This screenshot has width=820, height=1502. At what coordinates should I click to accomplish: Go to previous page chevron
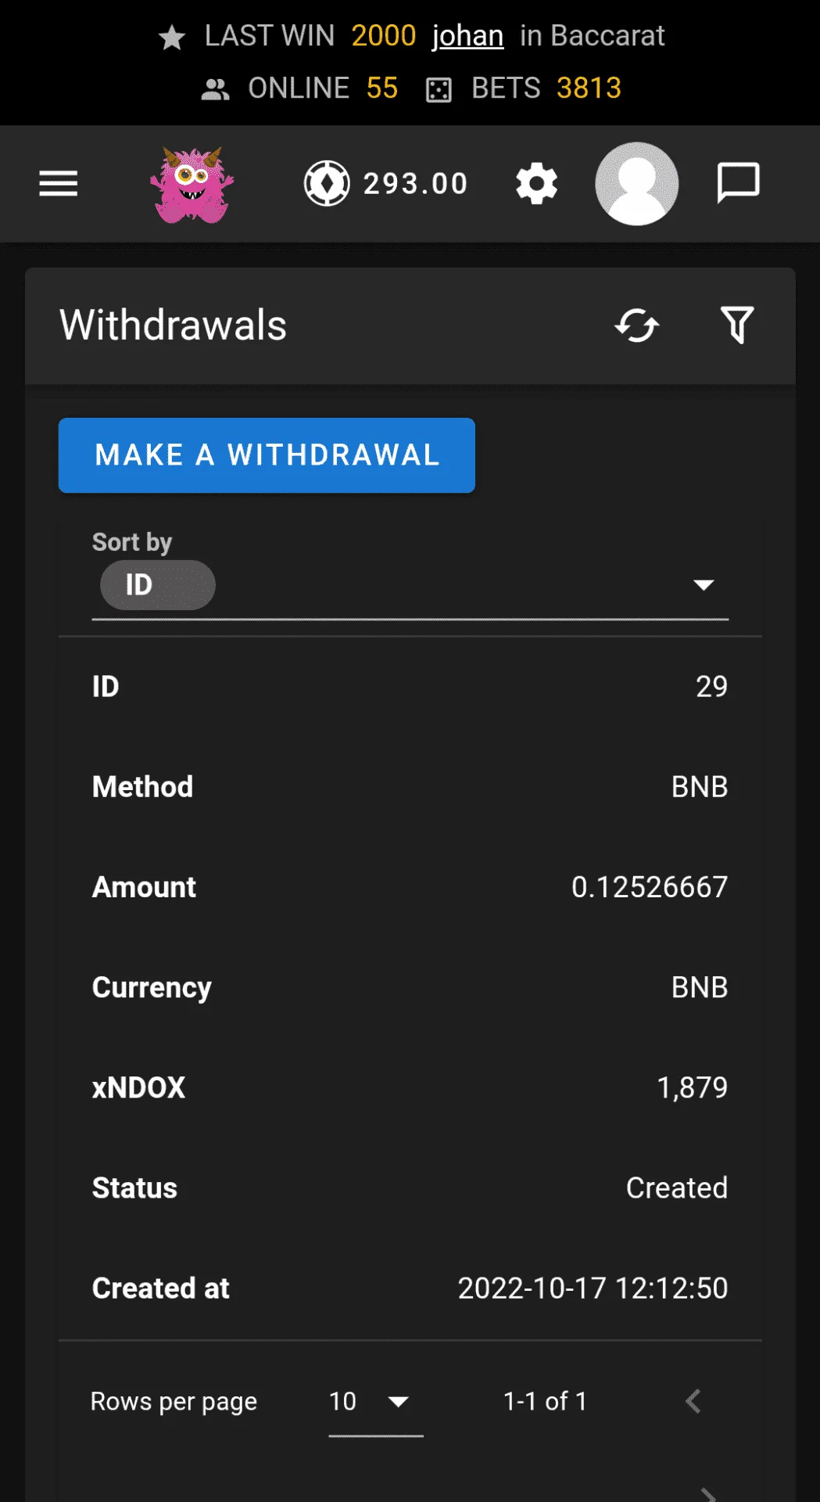(x=693, y=1401)
